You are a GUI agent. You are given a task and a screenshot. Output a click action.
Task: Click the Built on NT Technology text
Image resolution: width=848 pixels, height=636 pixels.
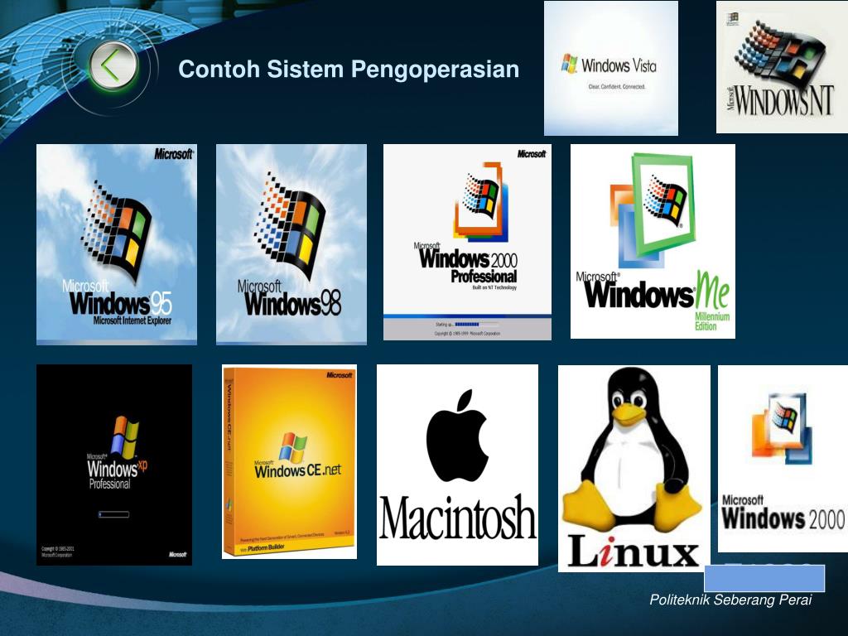pos(494,287)
